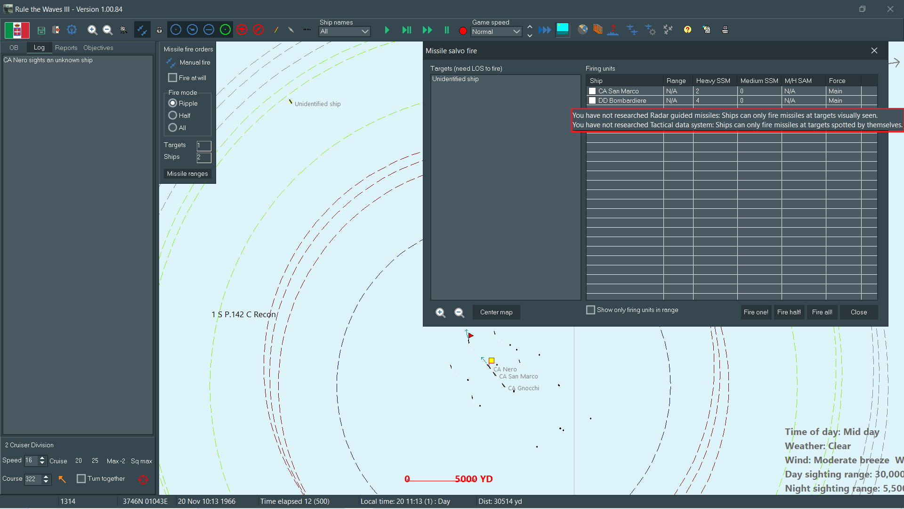
Task: Click the green play-pause step button
Action: click(407, 30)
